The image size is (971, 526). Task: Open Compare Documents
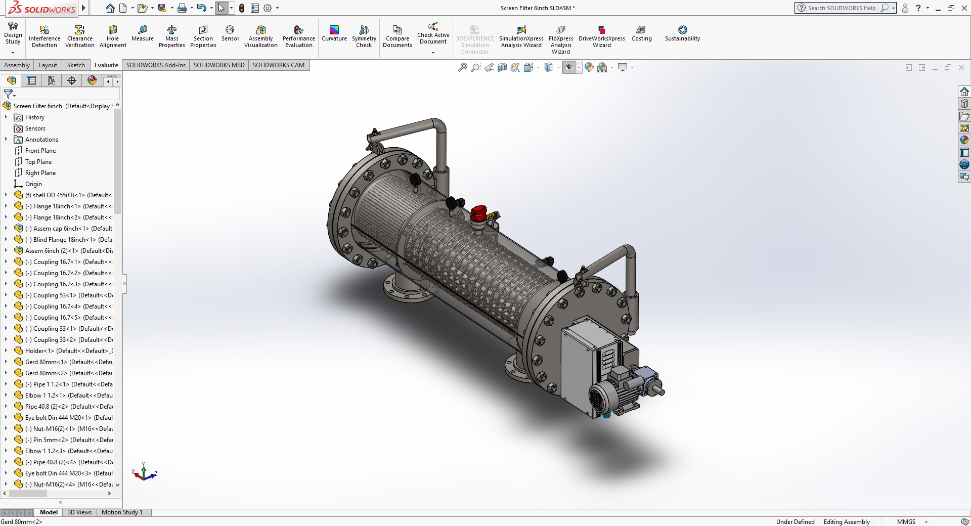coord(398,37)
